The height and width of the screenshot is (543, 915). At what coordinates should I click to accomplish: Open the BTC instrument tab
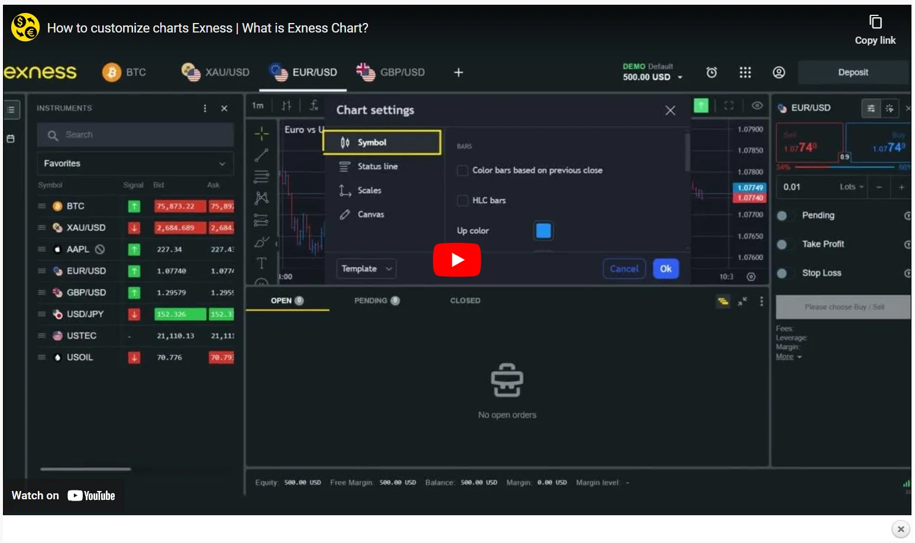click(x=124, y=72)
